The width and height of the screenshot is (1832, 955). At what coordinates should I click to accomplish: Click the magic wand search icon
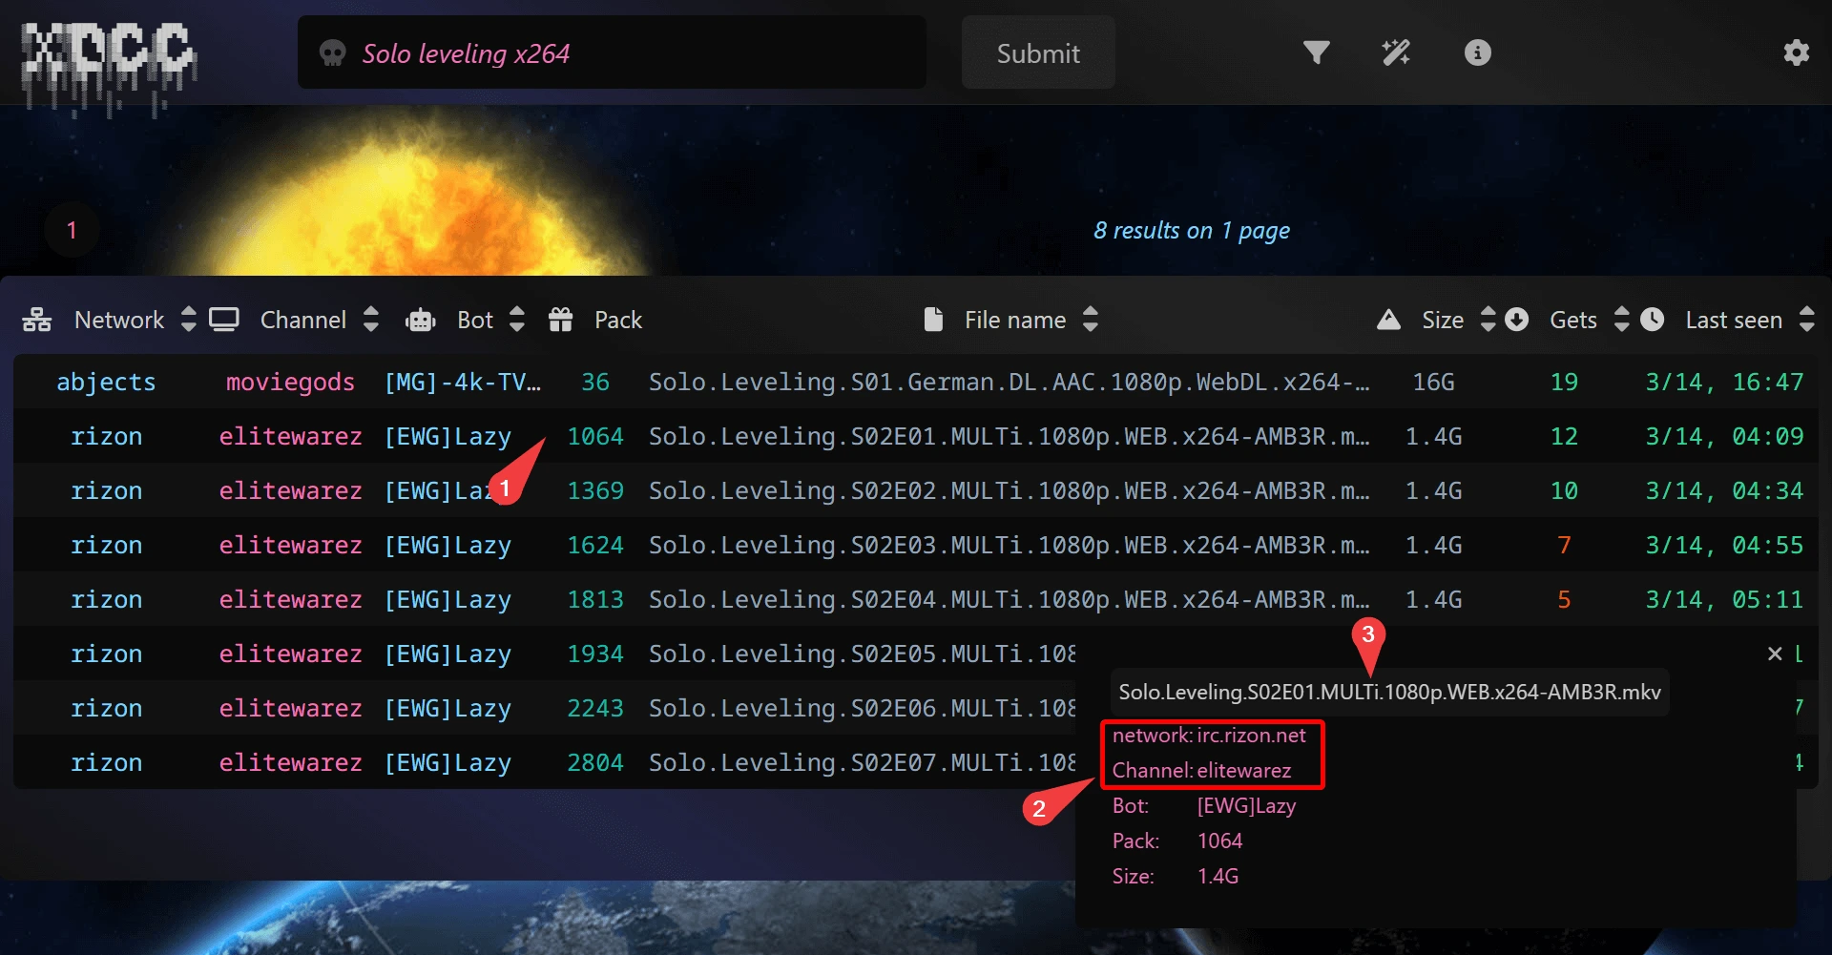[x=1395, y=52]
